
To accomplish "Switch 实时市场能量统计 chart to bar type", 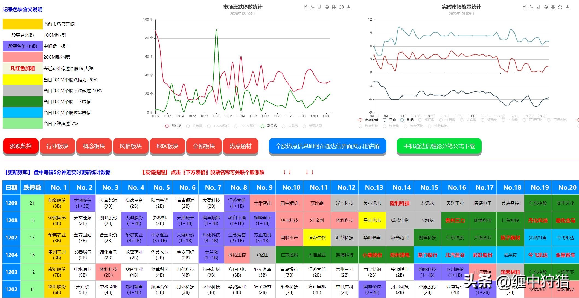I will [x=538, y=7].
